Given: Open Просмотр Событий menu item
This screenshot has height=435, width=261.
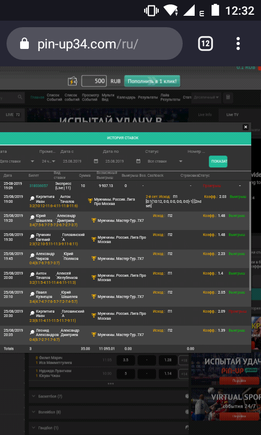Looking at the screenshot, I should (x=90, y=97).
